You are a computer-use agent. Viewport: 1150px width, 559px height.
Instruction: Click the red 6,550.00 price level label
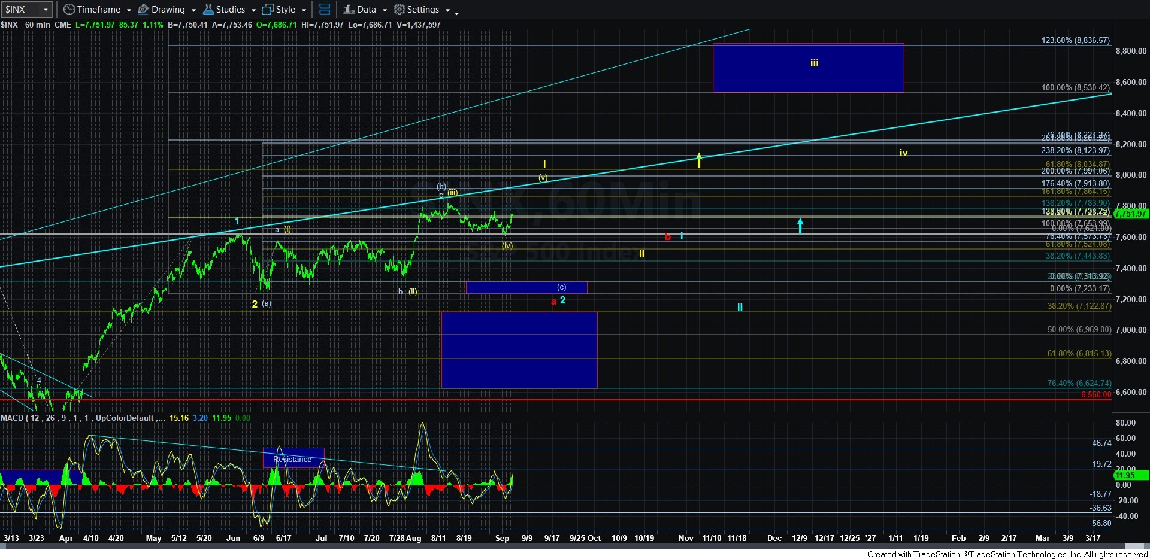click(x=1095, y=395)
